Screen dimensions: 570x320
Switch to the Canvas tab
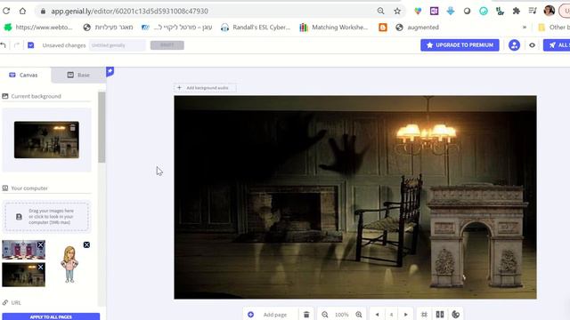(x=24, y=75)
